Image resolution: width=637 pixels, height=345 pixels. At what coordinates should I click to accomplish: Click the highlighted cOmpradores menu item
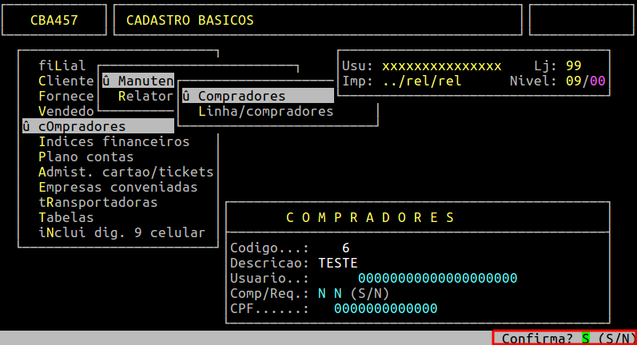click(98, 126)
